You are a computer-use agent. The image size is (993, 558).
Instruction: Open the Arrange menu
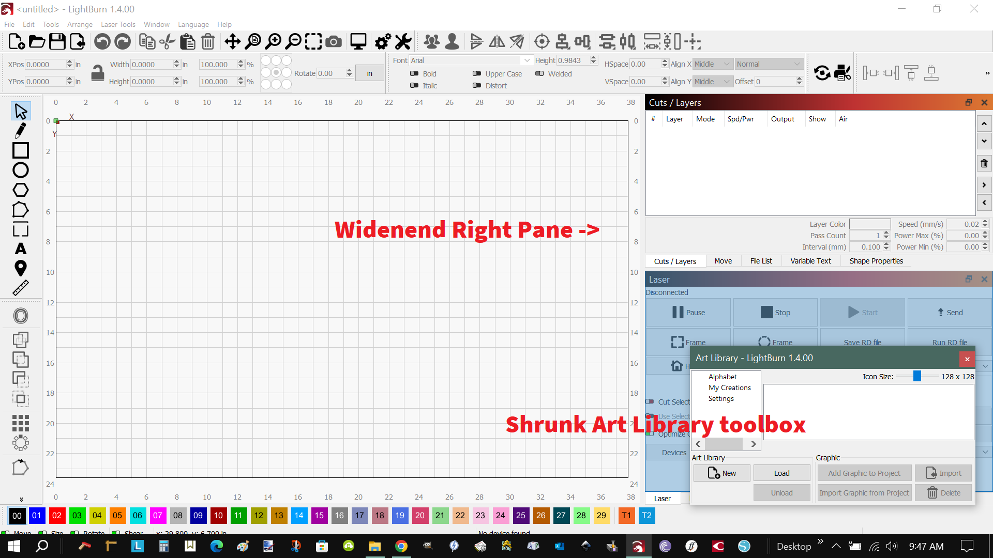80,24
